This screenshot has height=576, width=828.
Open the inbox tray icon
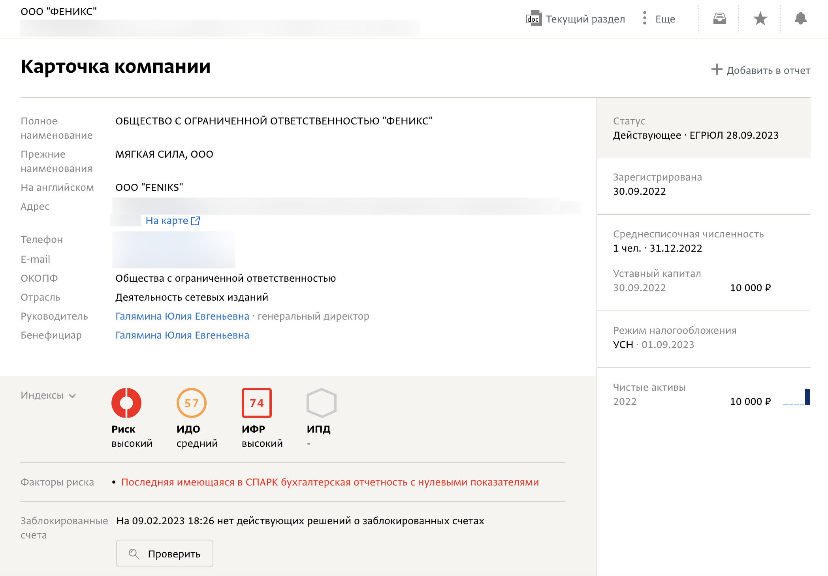pos(719,18)
